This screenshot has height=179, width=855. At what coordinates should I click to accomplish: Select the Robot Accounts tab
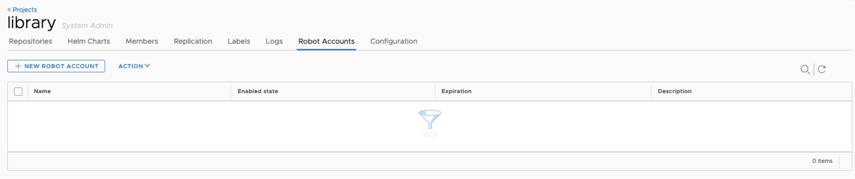coord(326,41)
